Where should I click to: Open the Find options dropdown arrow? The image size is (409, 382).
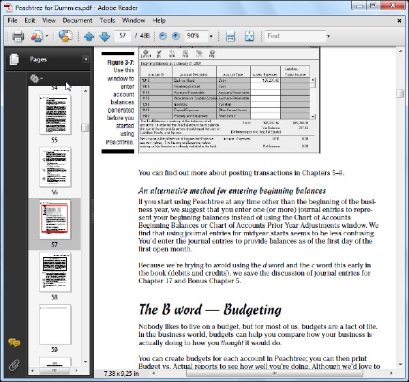pyautogui.click(x=329, y=36)
